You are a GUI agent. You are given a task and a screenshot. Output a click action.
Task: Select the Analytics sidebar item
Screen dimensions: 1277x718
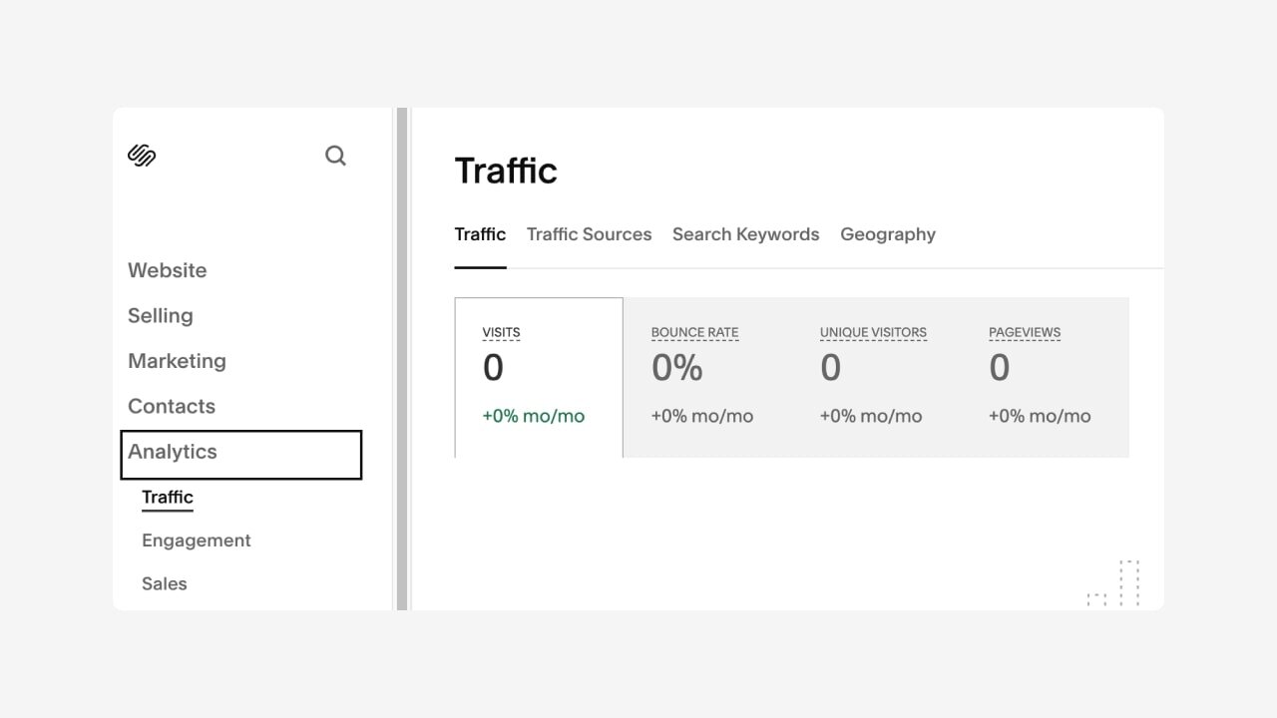241,455
